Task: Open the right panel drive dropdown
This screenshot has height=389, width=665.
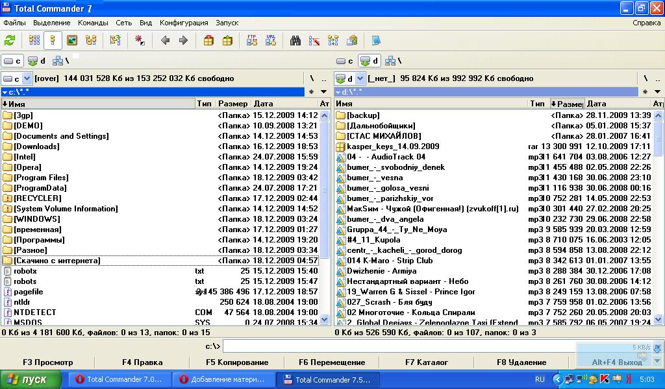Action: [x=360, y=78]
